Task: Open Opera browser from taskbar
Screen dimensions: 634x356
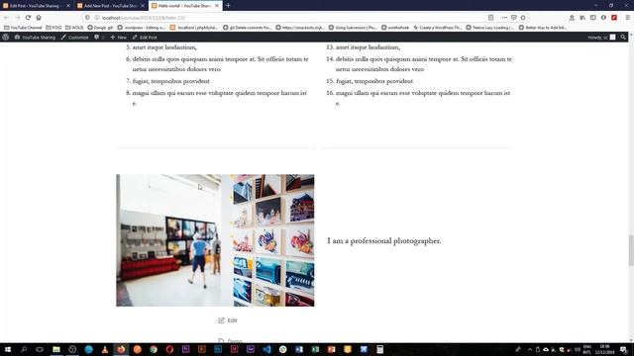Action: 169,349
